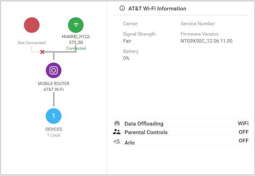This screenshot has width=255, height=176.
Task: Click the red Not Connected circle icon
Action: point(32,25)
